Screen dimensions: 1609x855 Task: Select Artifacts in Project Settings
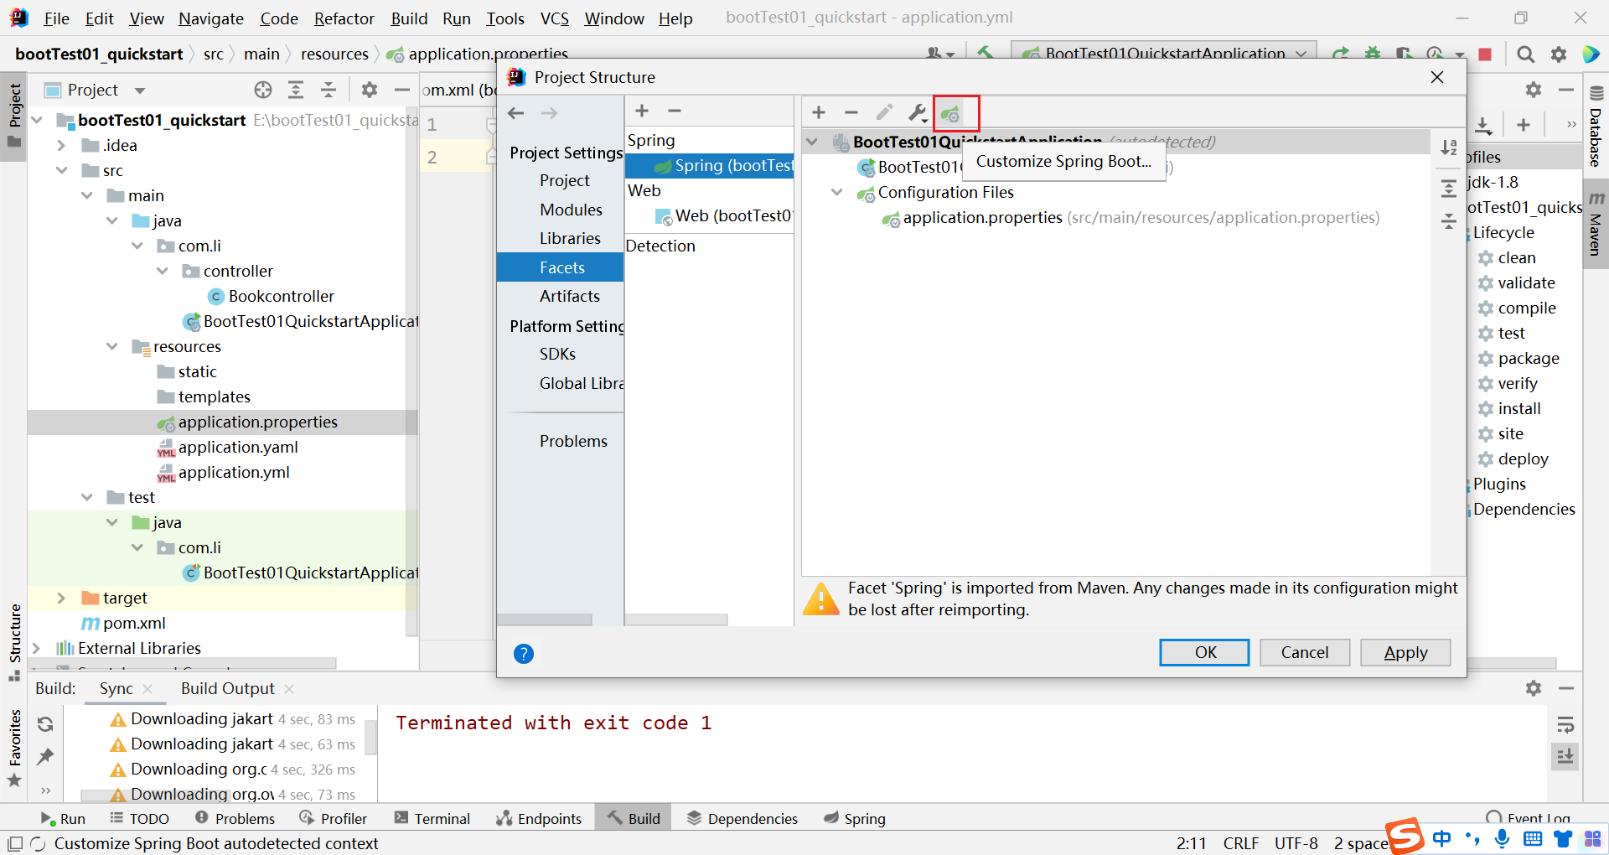570,296
